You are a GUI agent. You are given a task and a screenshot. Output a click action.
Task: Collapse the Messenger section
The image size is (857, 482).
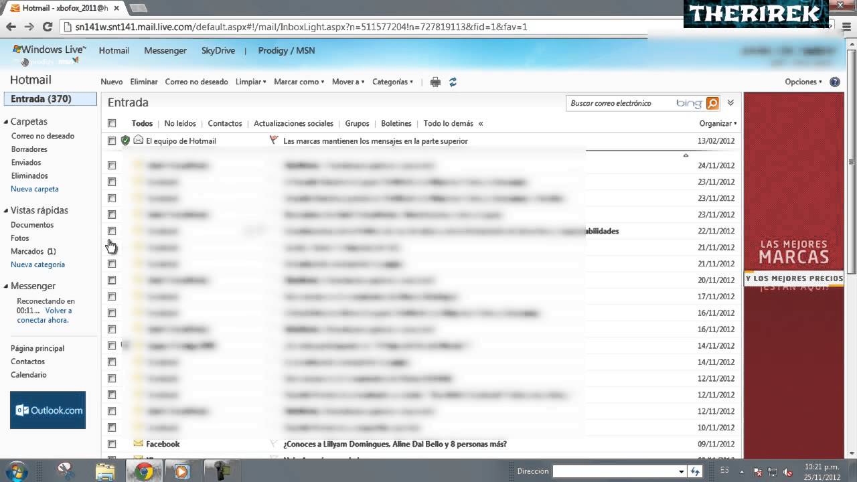click(6, 286)
